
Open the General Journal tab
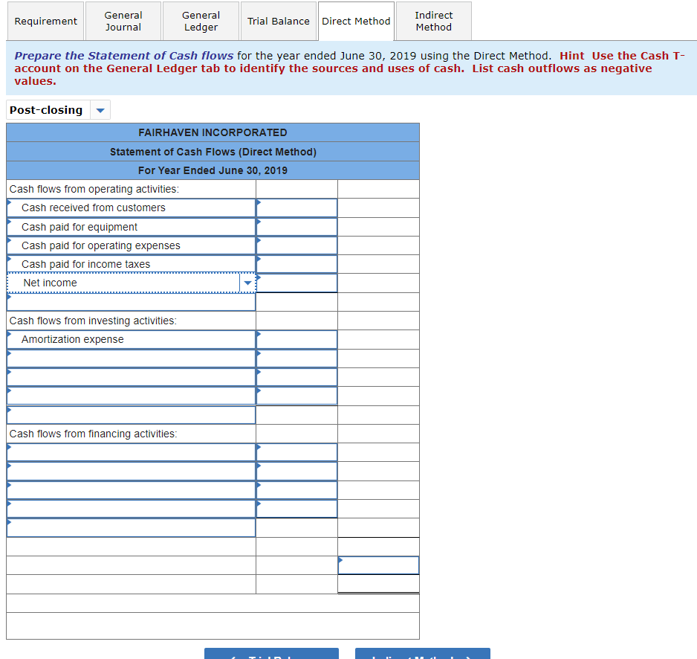(x=123, y=21)
